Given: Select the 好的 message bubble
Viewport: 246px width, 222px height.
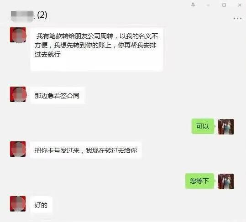Looking at the screenshot, I should (x=41, y=205).
